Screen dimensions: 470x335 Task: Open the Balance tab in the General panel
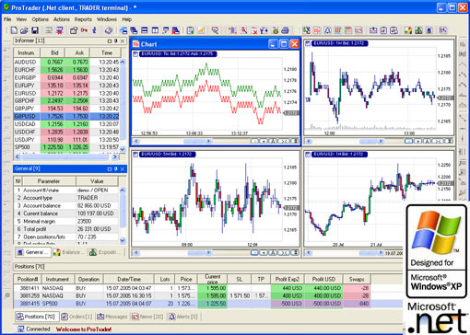67,252
